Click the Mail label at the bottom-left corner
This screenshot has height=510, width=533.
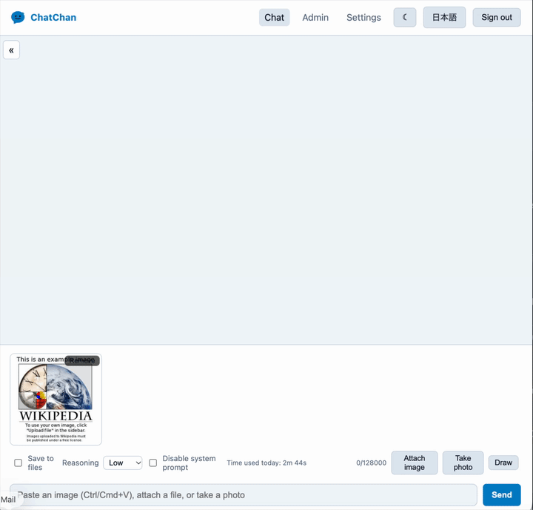[x=8, y=500]
